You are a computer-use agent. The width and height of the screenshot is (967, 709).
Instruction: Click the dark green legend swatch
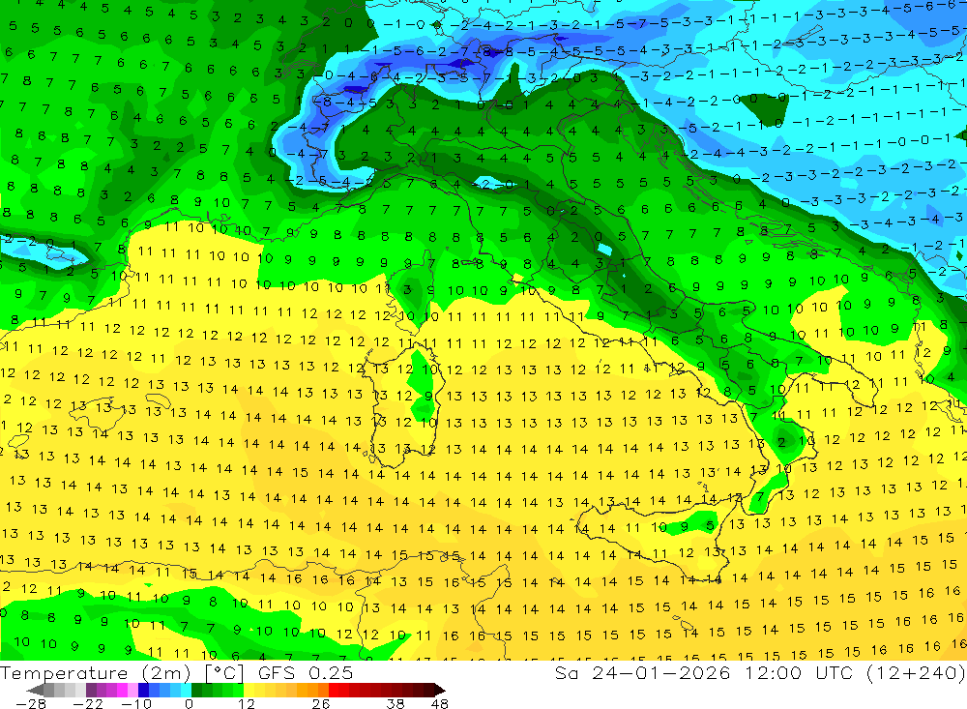196,690
